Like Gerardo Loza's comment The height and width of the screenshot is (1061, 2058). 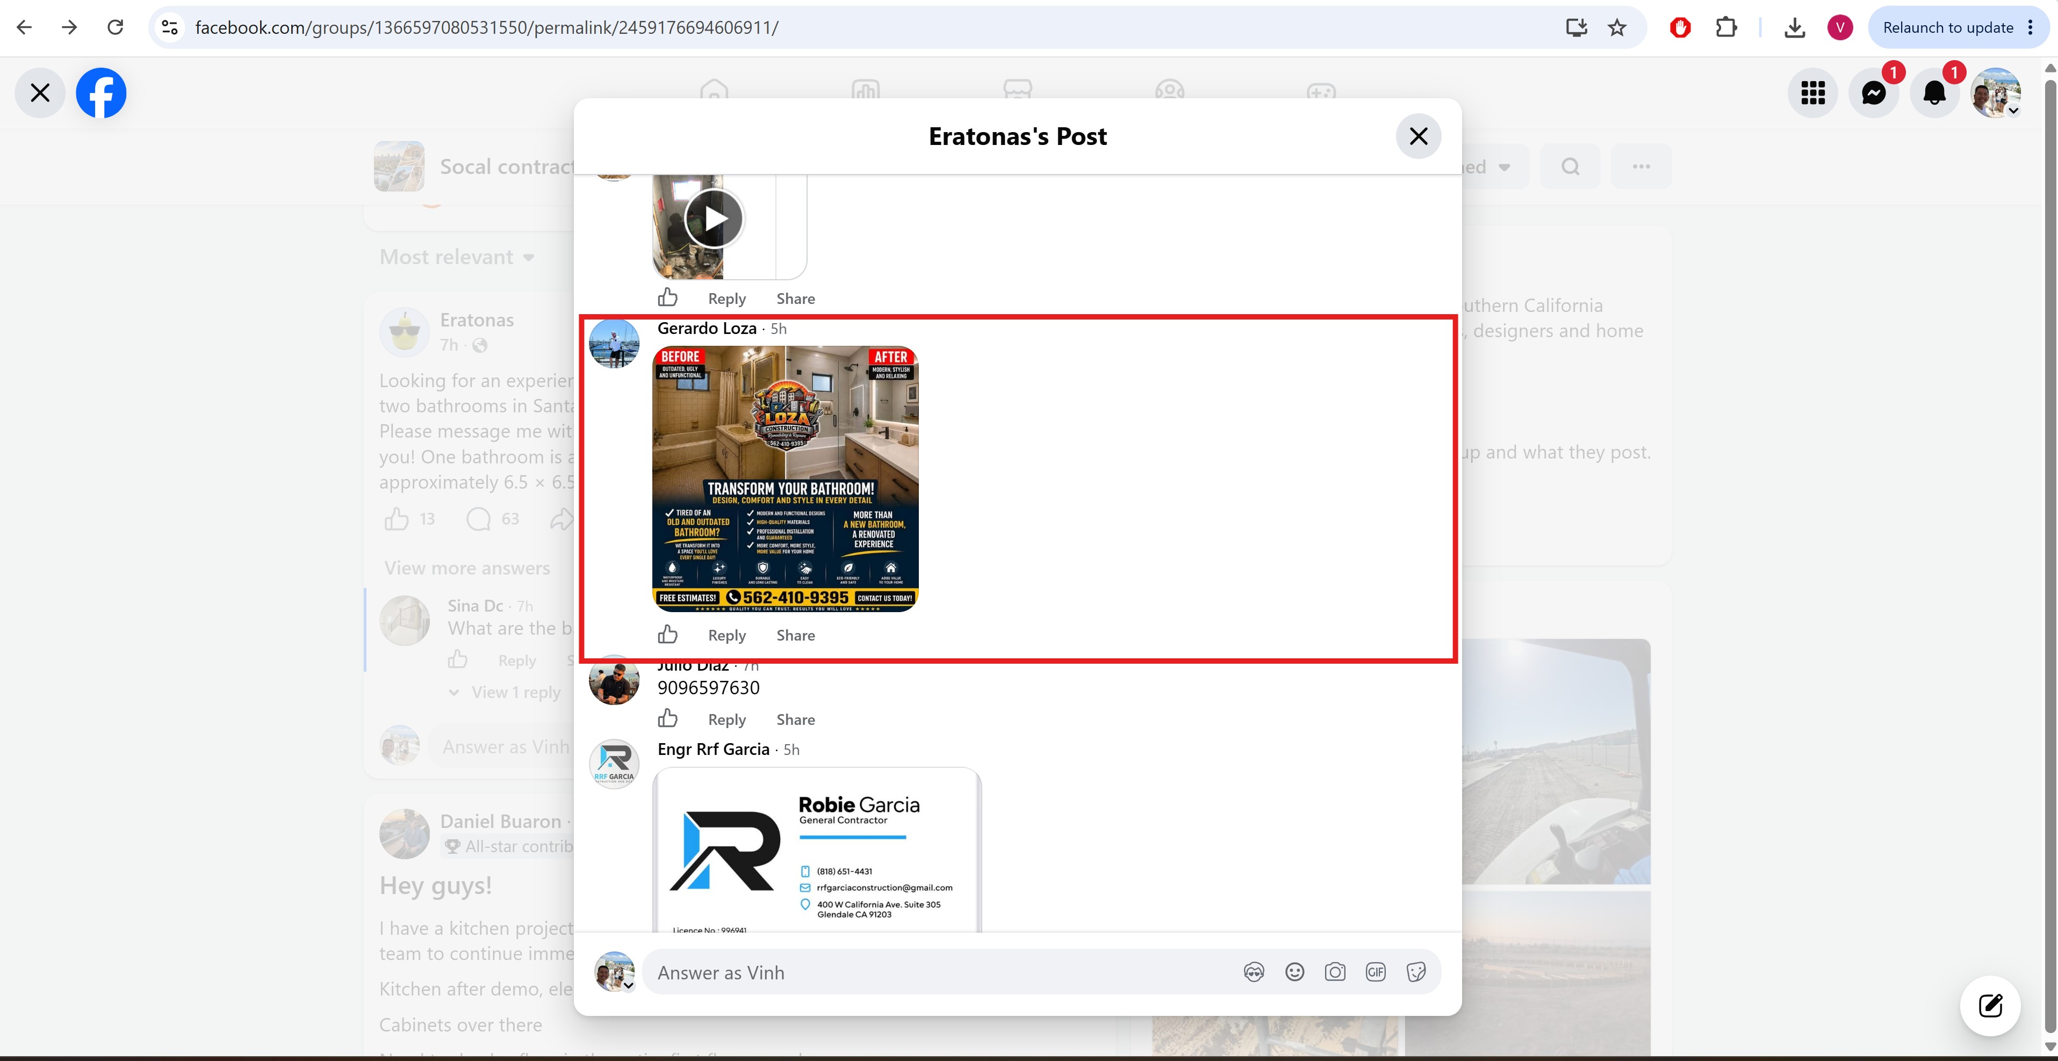point(668,635)
